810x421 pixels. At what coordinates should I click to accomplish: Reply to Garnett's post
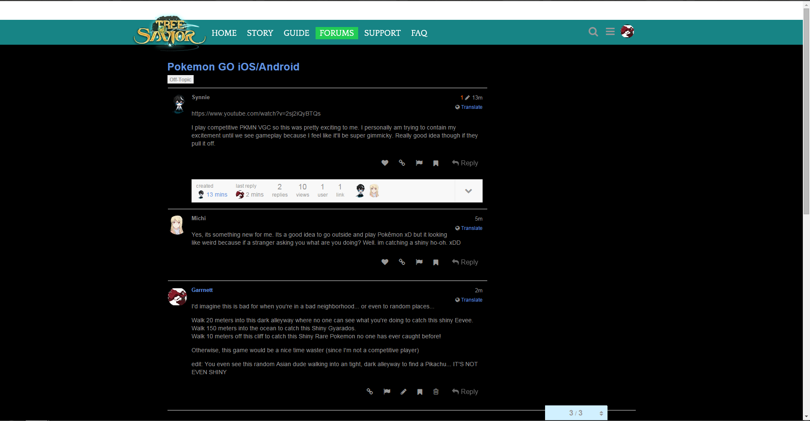coord(465,392)
